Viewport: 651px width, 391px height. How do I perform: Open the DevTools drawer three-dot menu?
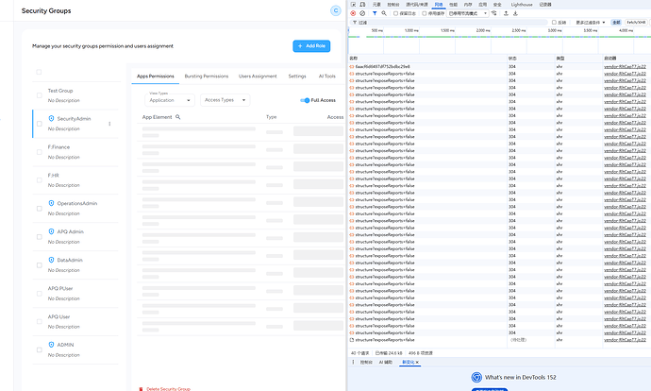coord(353,362)
